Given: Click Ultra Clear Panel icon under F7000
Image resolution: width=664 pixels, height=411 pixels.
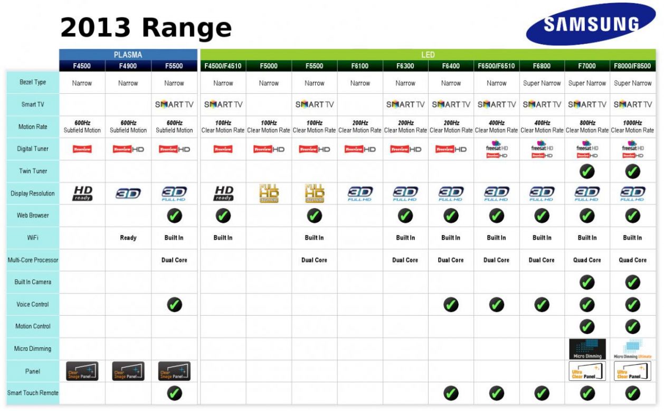Looking at the screenshot, I should click(x=587, y=371).
